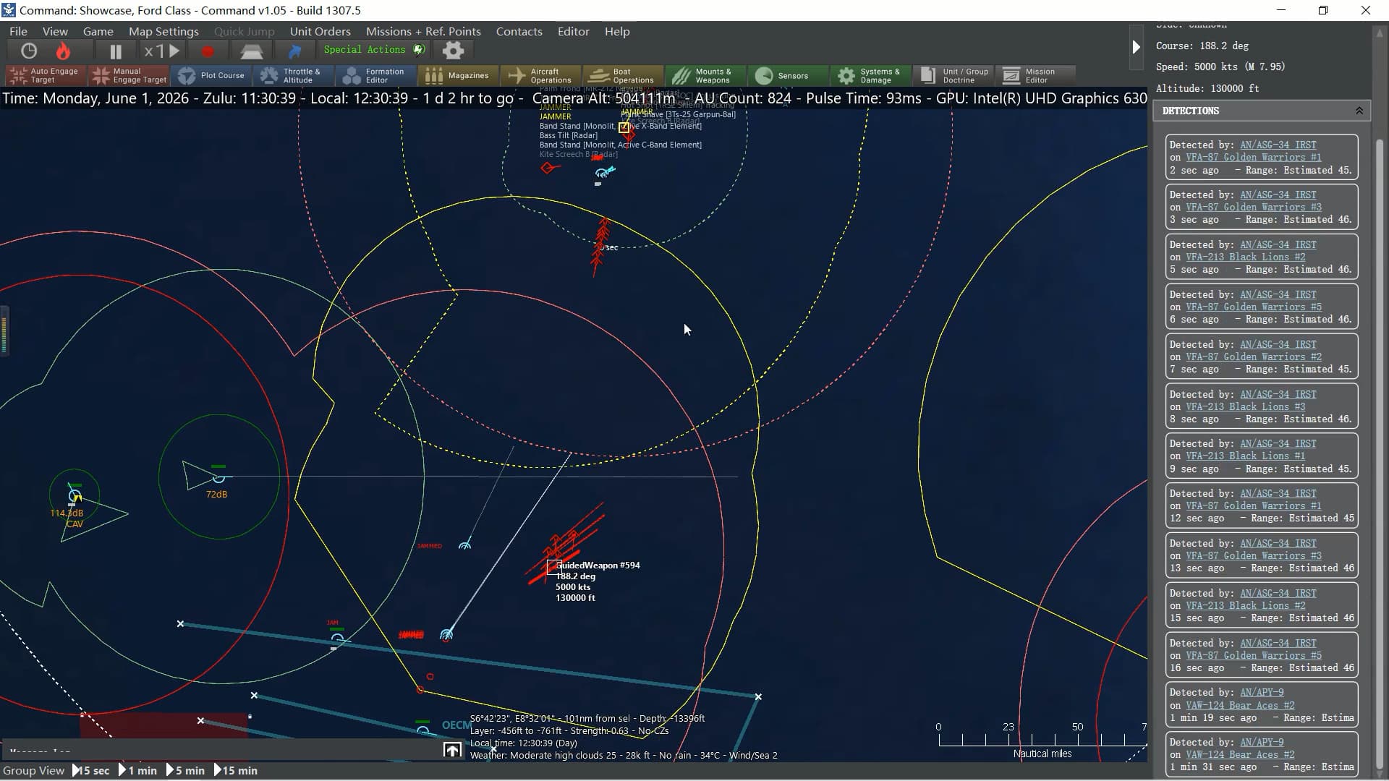Open the Formation Editor
Image resolution: width=1389 pixels, height=781 pixels.
click(x=376, y=75)
